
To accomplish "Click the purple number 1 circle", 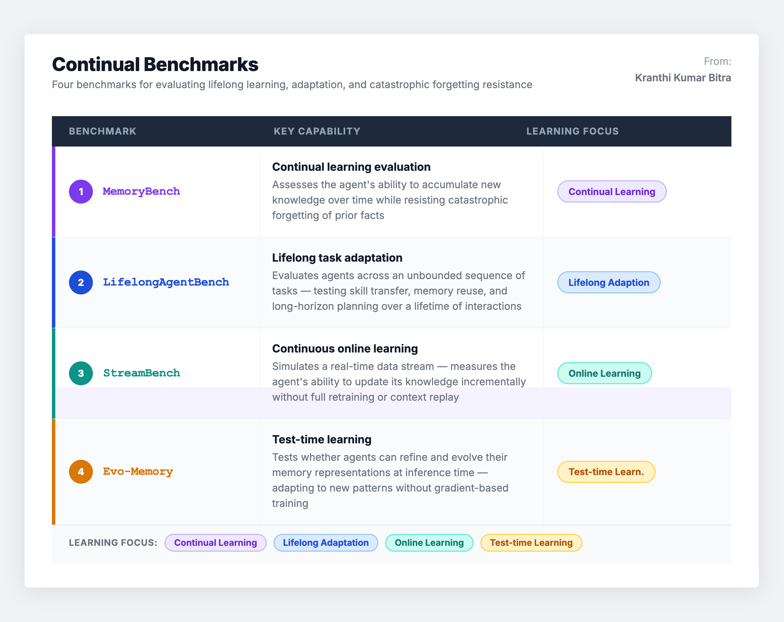I will (x=81, y=192).
